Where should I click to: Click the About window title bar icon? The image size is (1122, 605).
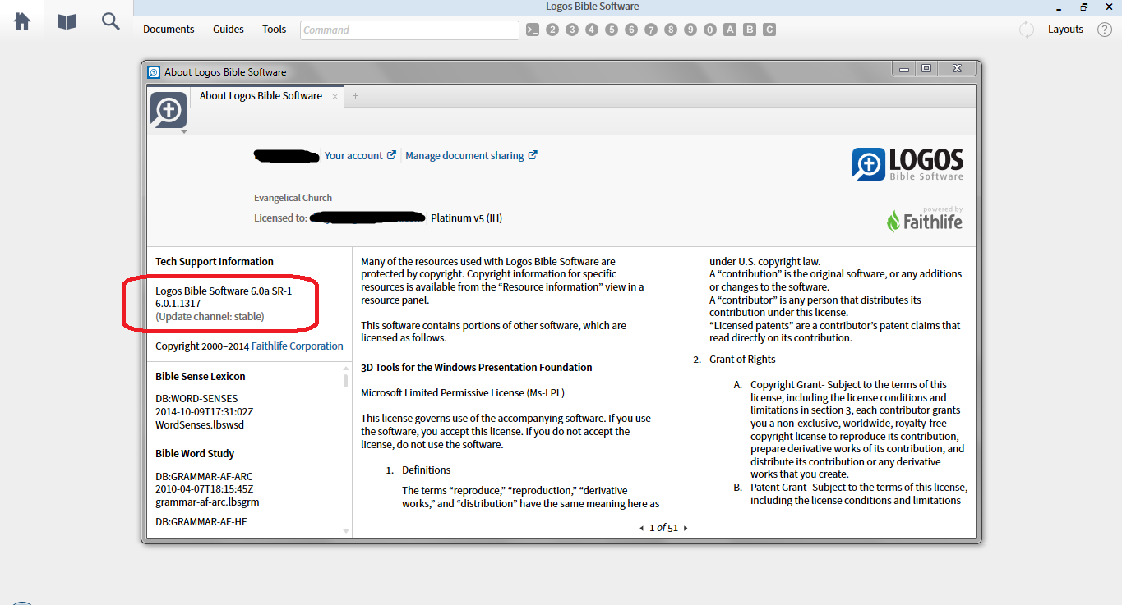pos(154,71)
